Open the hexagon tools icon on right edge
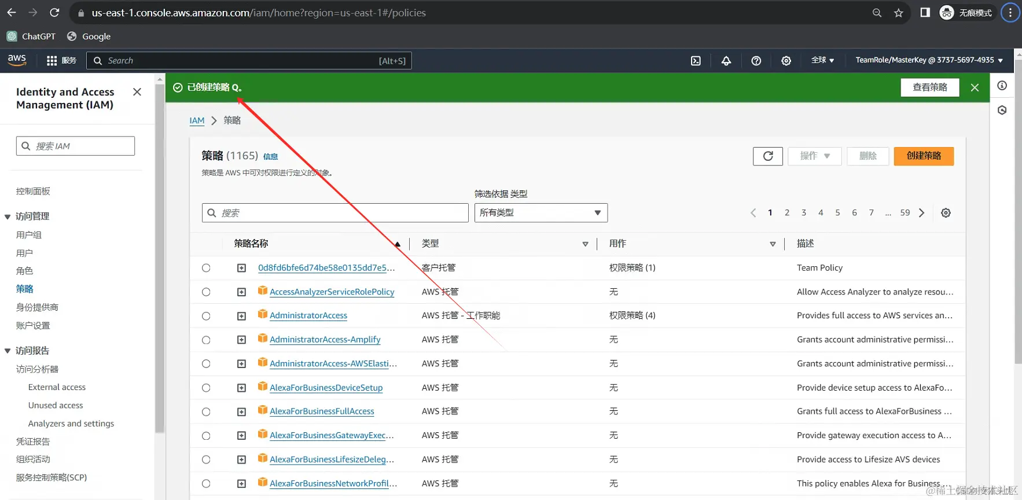The width and height of the screenshot is (1022, 500). [1002, 110]
